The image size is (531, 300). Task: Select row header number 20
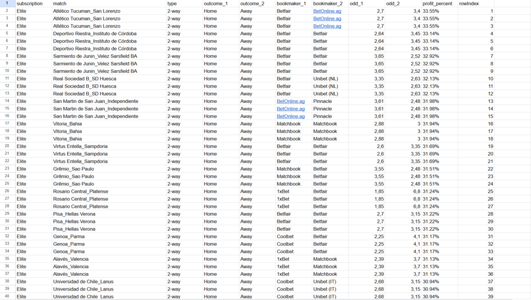(7, 146)
